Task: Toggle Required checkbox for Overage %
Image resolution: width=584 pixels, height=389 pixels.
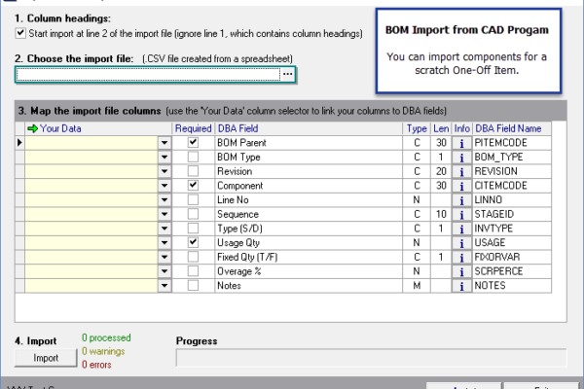Action: [193, 271]
